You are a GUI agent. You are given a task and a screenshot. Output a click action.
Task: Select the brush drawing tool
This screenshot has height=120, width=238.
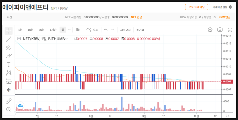click(9, 56)
